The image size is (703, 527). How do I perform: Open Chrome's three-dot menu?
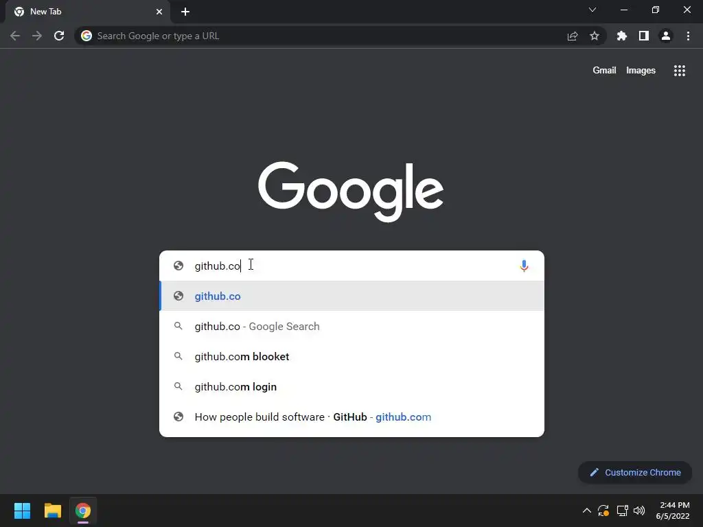[x=688, y=36]
